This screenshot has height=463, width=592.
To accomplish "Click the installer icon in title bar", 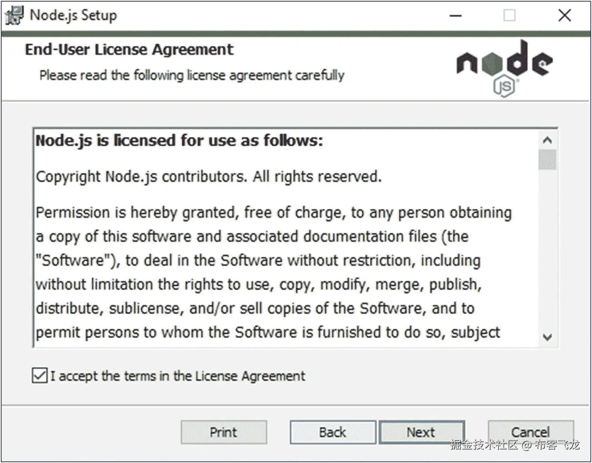I will coord(13,15).
